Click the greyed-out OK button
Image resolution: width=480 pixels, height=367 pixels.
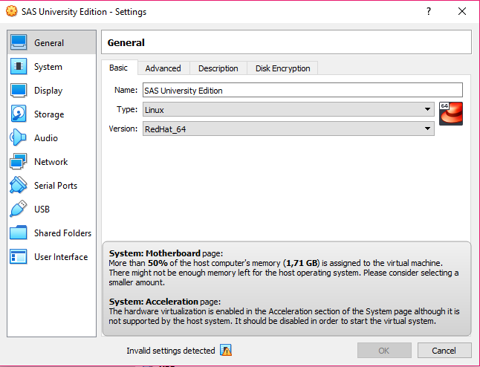384,350
